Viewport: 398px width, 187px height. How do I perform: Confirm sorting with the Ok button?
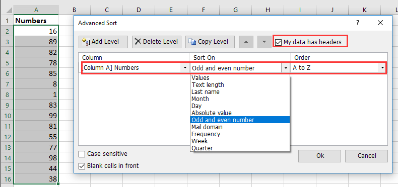tap(320, 156)
